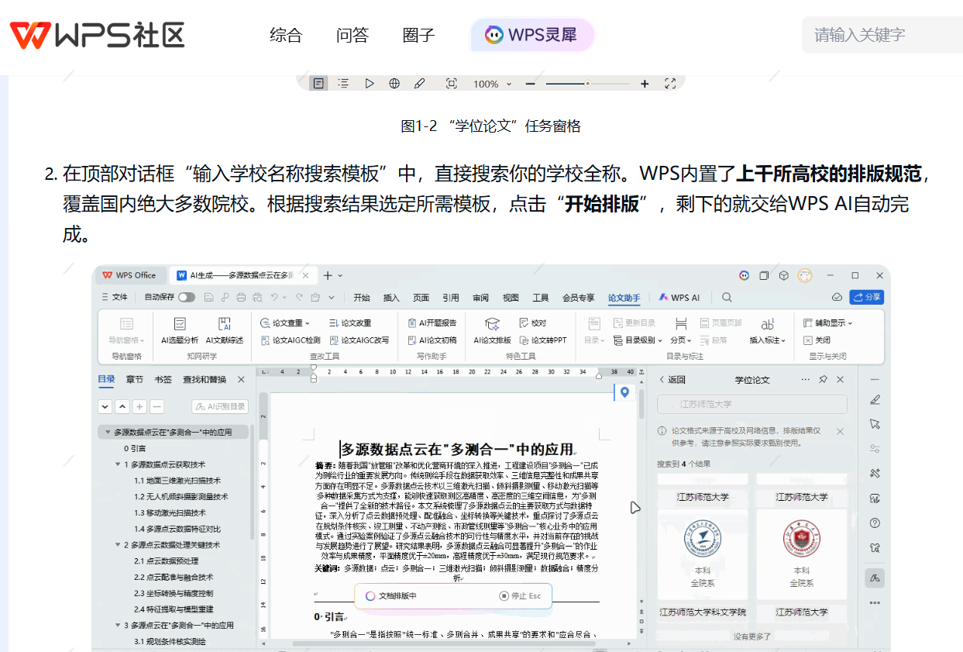Collapse the '2 多源点云数据处理关键技术' outline node
This screenshot has width=963, height=652.
tap(117, 545)
